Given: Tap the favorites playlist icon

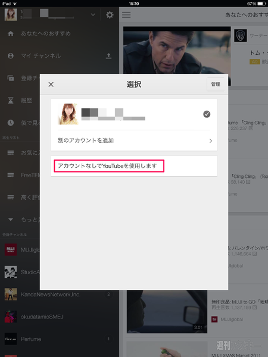Looking at the screenshot, I should [11, 152].
